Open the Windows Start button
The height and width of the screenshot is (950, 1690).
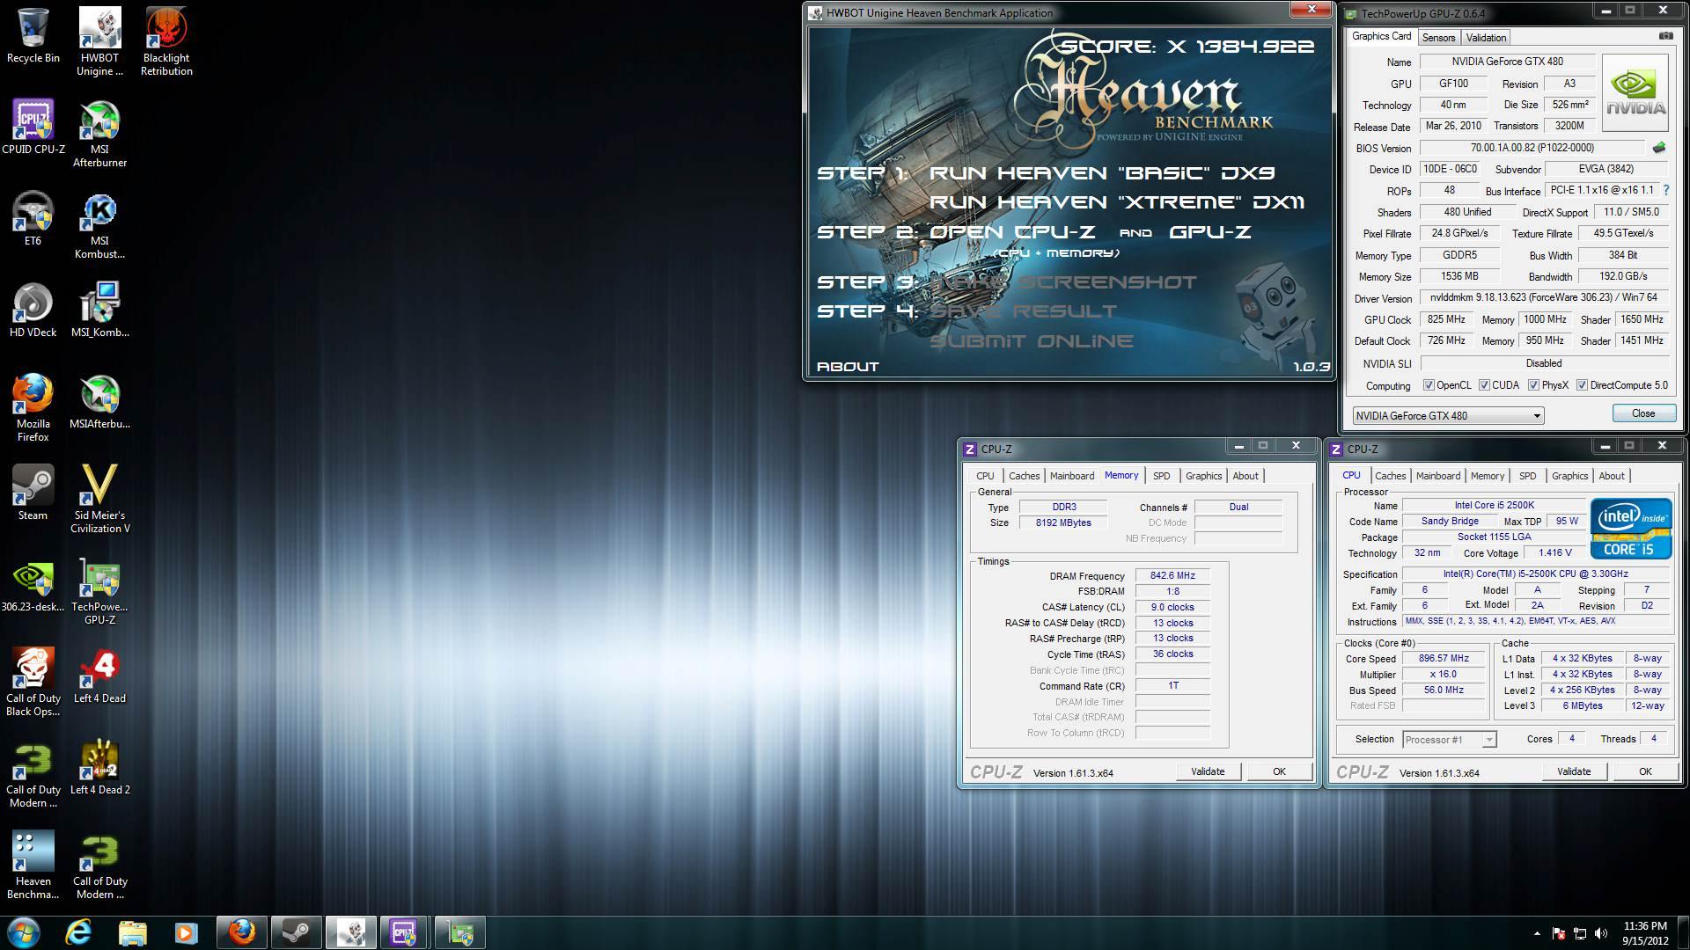[24, 932]
